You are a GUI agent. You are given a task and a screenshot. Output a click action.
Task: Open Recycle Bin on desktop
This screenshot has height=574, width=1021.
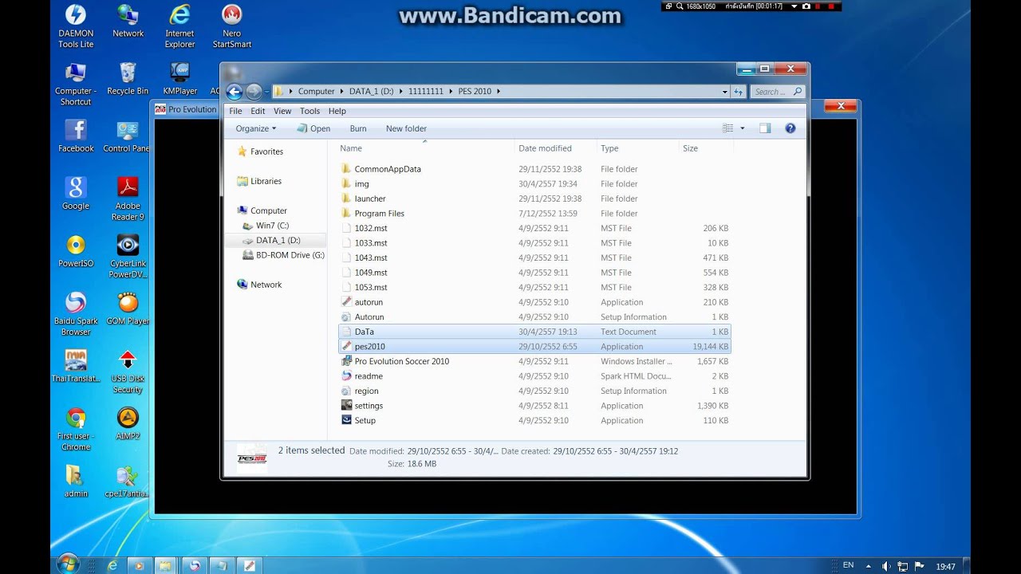[x=128, y=79]
